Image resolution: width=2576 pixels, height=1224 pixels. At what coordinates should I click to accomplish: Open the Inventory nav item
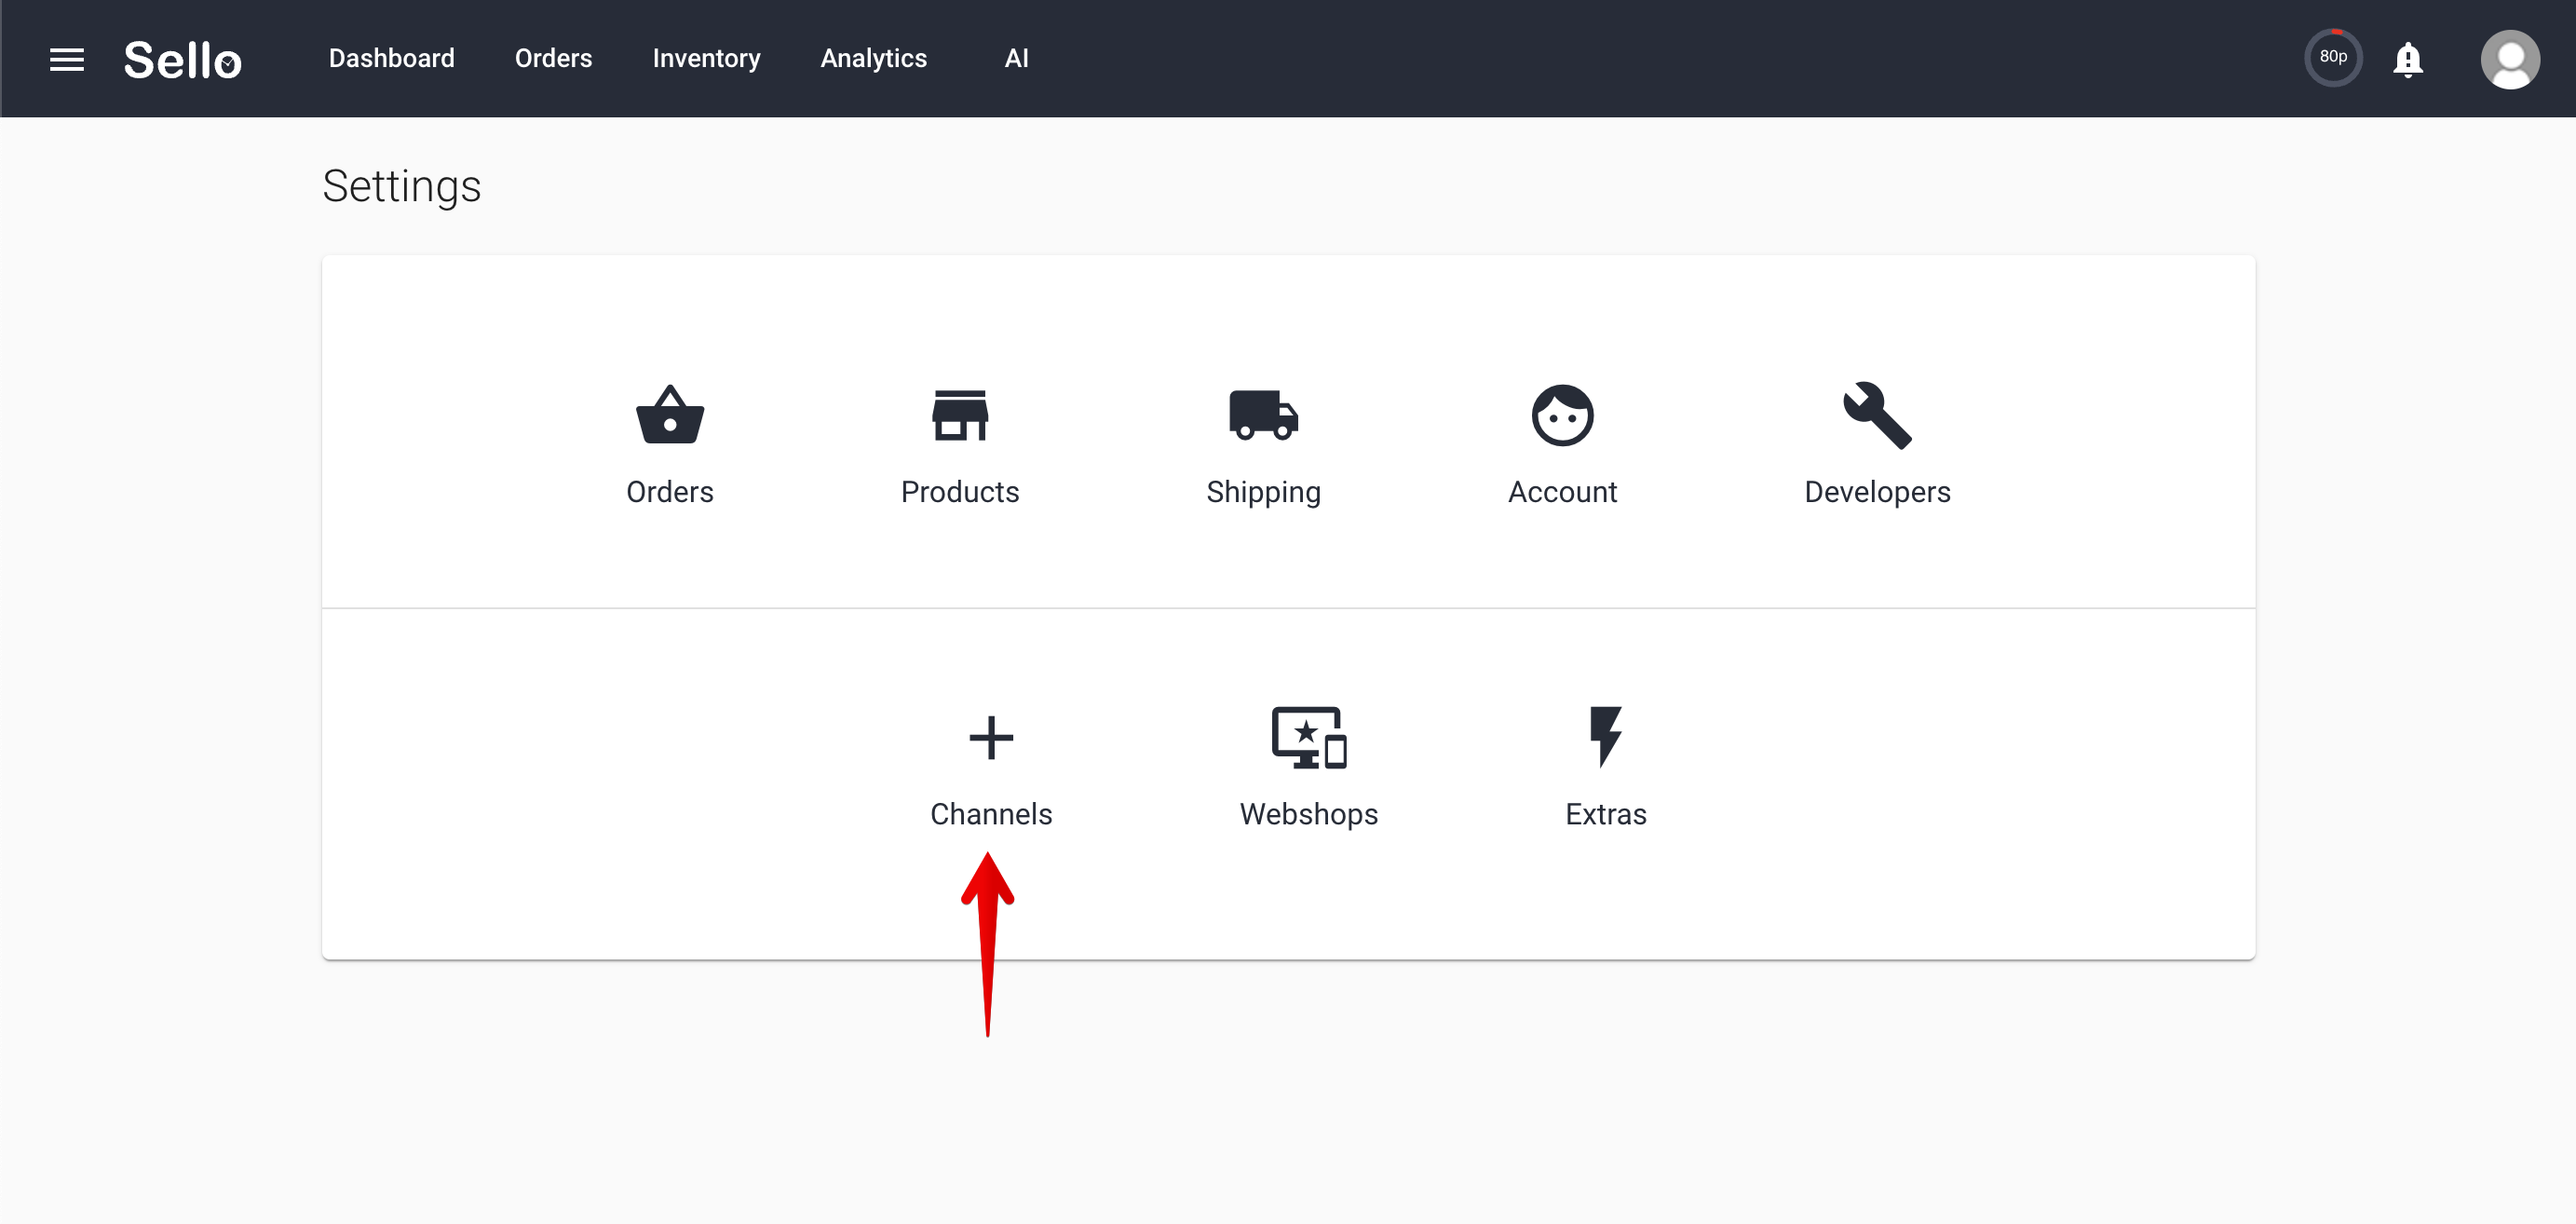(x=706, y=58)
